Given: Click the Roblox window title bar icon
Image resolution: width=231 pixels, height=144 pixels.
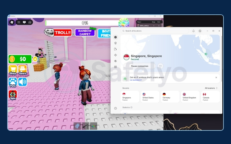Looking at the screenshot, I should click(x=9, y=16).
